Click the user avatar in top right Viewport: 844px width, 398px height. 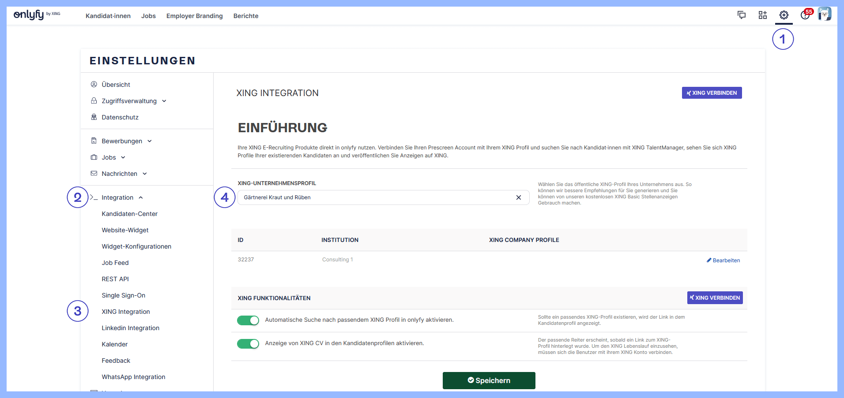824,14
